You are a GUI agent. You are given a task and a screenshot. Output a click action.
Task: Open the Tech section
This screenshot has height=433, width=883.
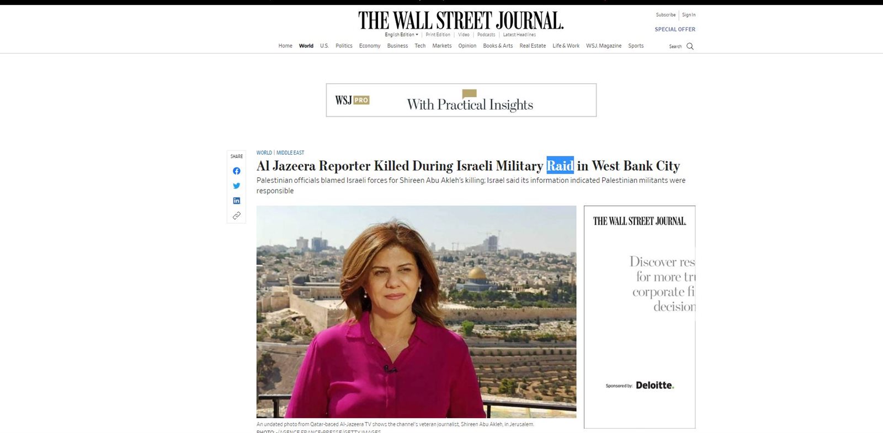[420, 46]
